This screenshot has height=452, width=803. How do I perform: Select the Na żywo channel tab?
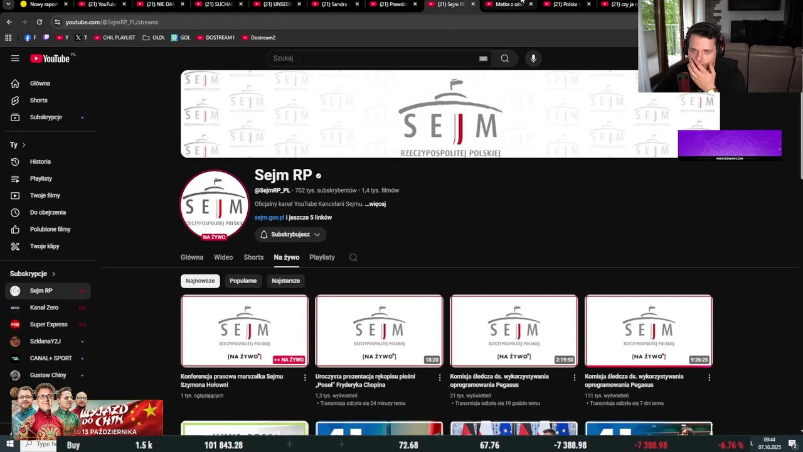[287, 257]
